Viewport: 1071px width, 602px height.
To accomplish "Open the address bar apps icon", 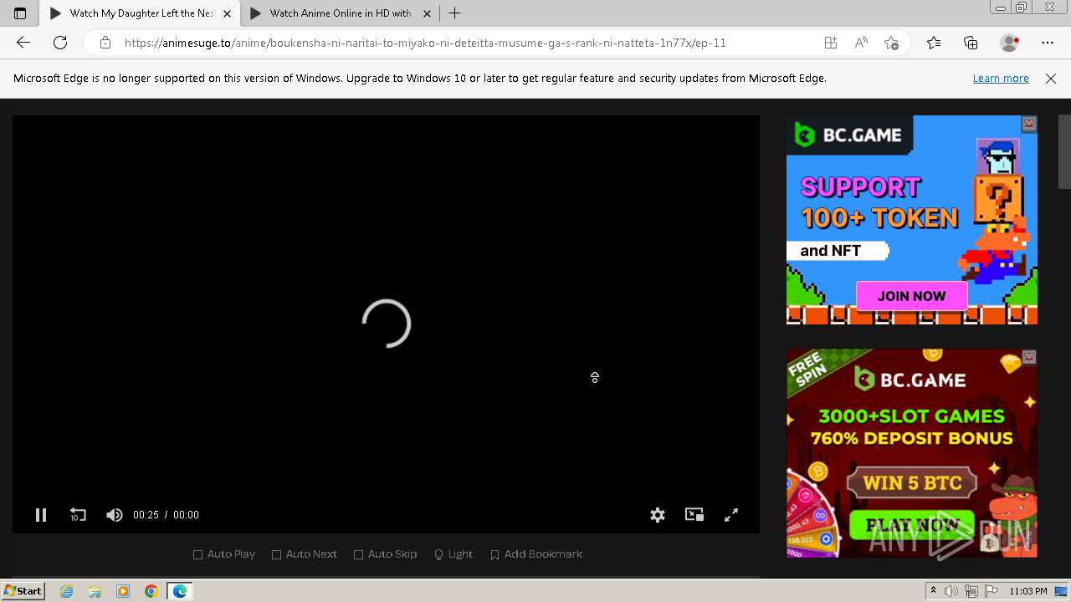I will pos(831,43).
